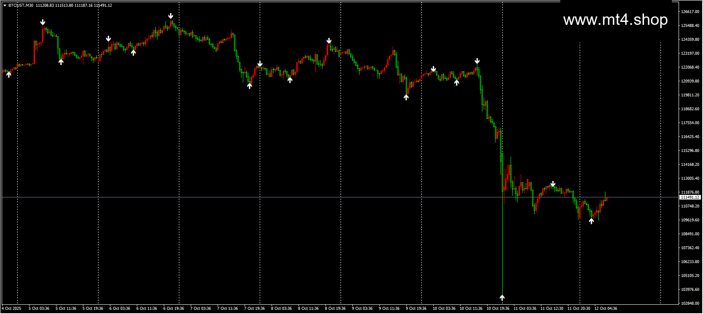Click time axis label 10 Oct 11:36
The width and height of the screenshot is (703, 314).
471,309
